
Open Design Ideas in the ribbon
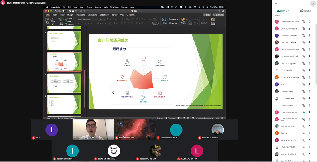click(213, 21)
